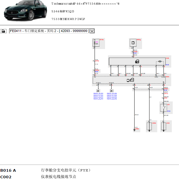Screen dimensions: 179x181
Task: Click the C002 ground node dashed box
Action: (x=163, y=126)
